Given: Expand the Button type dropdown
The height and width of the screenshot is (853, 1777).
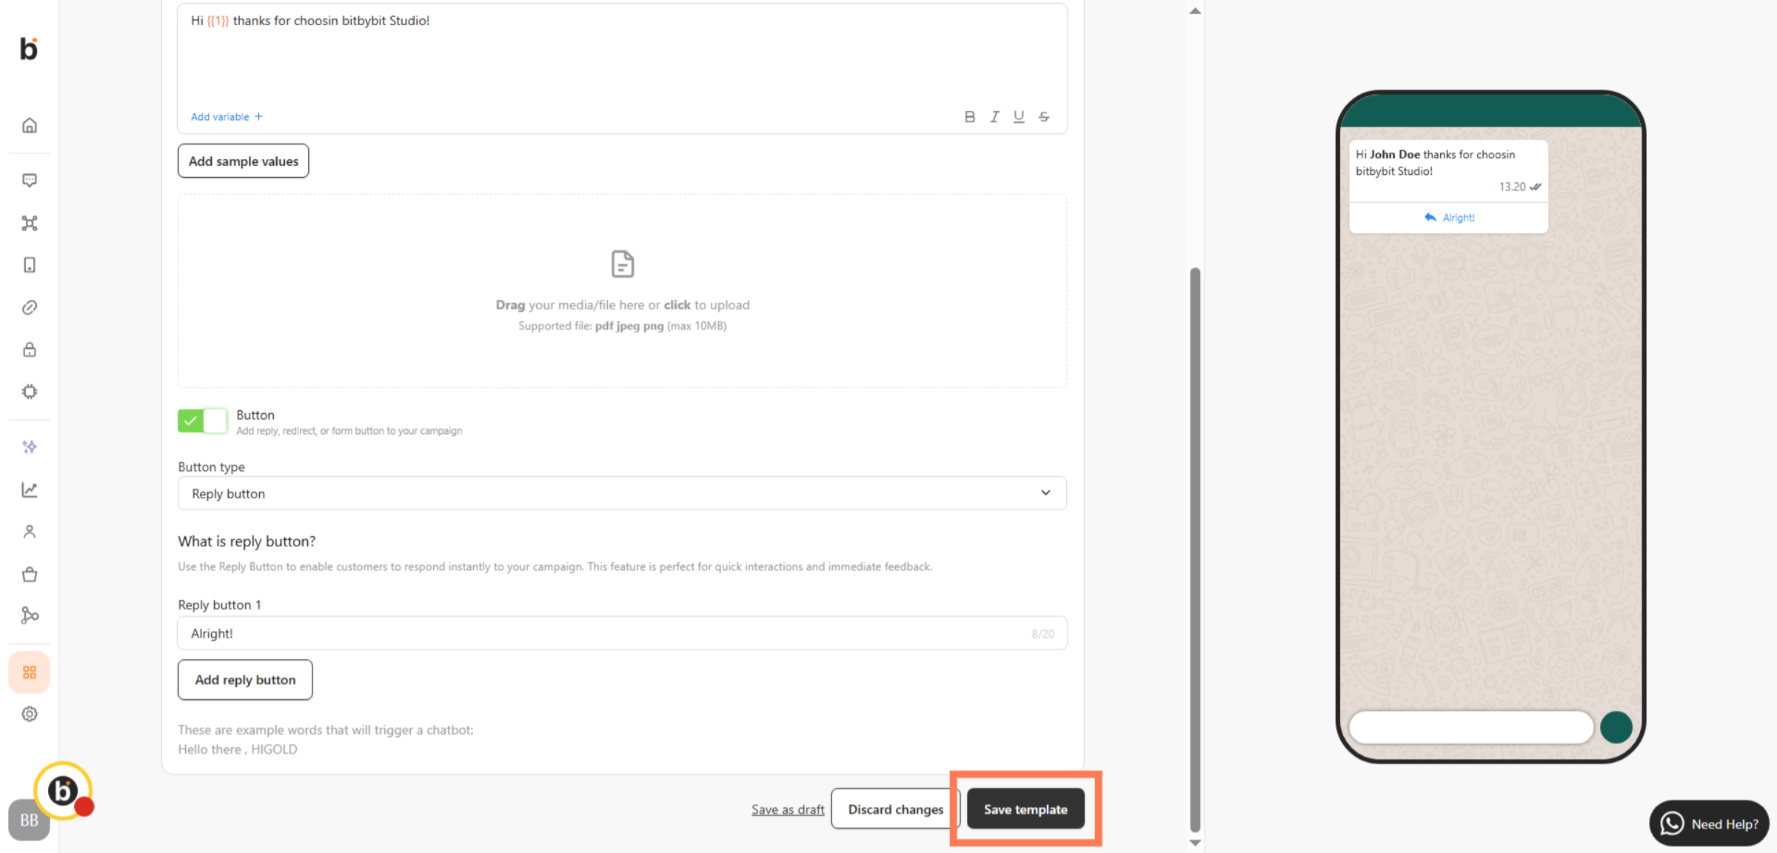Looking at the screenshot, I should pyautogui.click(x=621, y=493).
